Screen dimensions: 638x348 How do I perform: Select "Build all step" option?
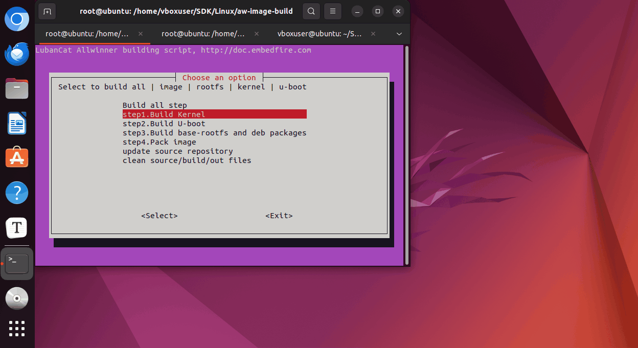click(155, 105)
